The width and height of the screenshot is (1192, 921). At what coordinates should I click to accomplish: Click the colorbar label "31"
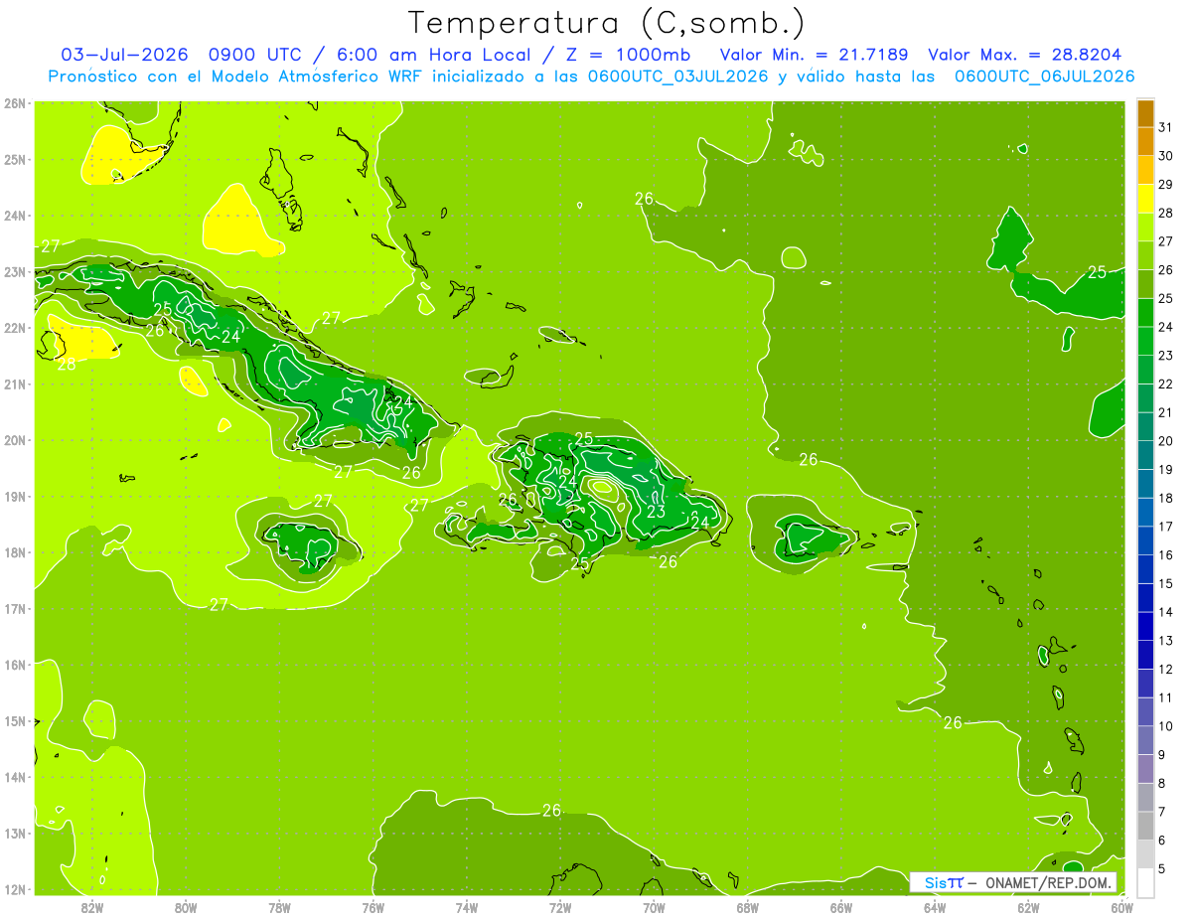point(1166,127)
